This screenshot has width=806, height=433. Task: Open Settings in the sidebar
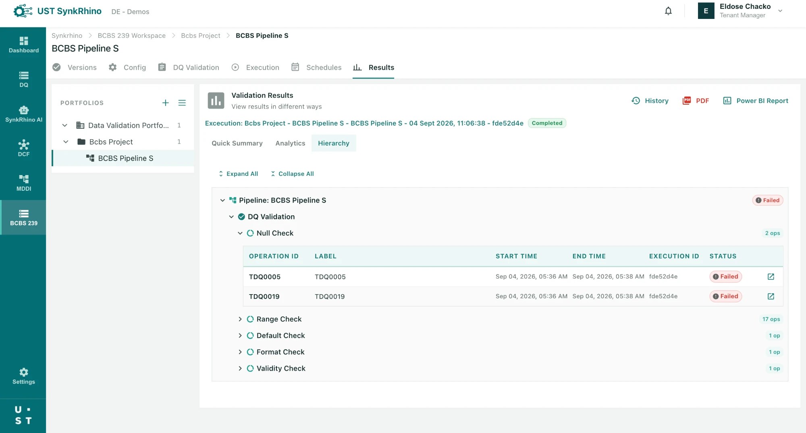(x=23, y=376)
